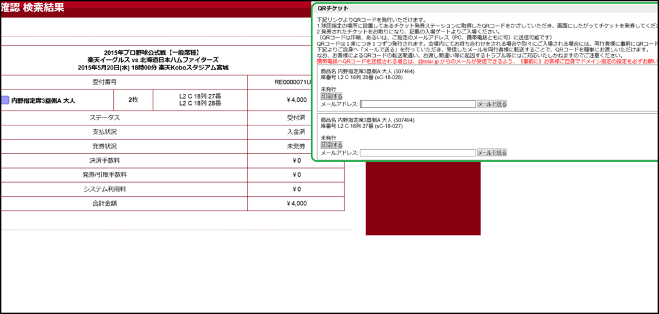This screenshot has height=314, width=659.
Task: Click the QRチケット panel title
Action: click(333, 8)
